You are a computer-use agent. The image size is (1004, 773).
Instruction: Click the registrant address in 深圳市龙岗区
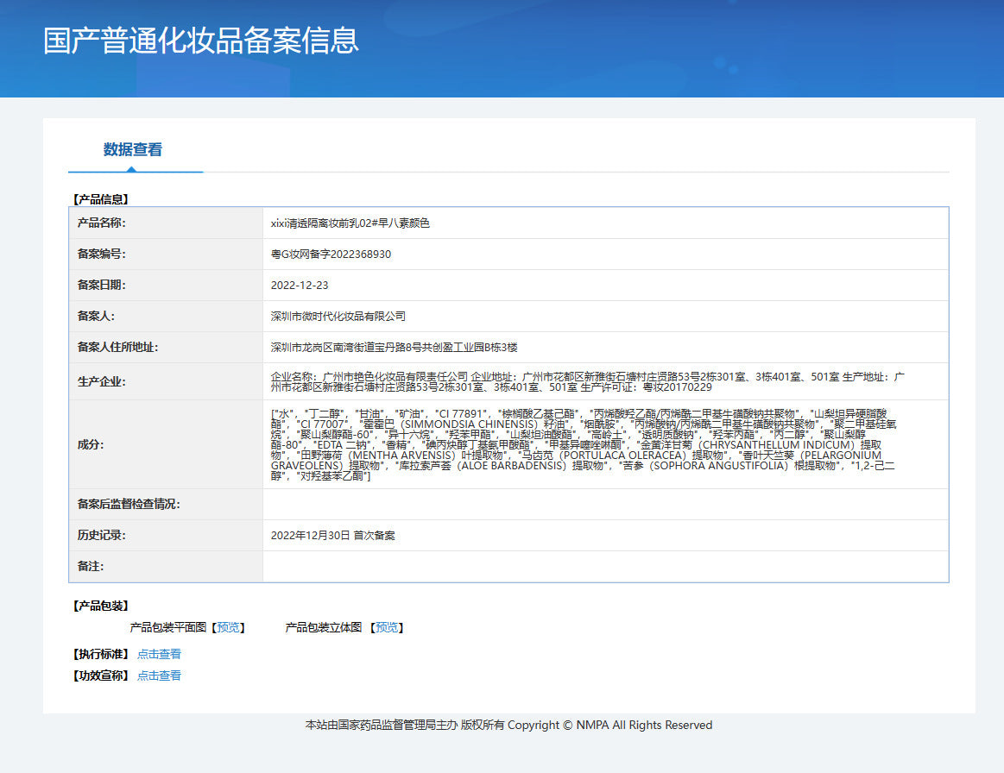394,347
